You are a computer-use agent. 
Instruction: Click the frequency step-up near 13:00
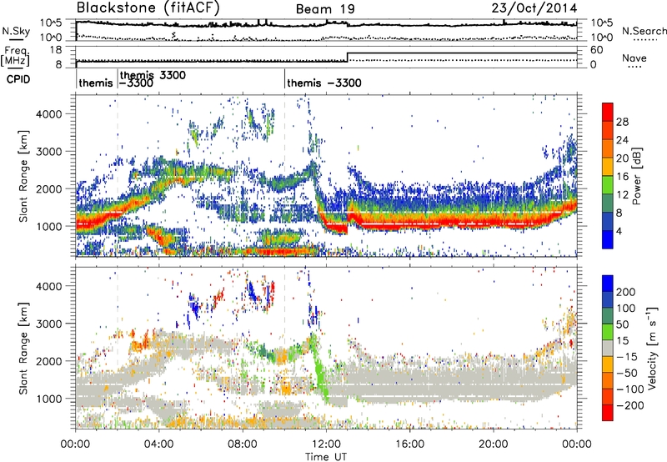coord(348,57)
